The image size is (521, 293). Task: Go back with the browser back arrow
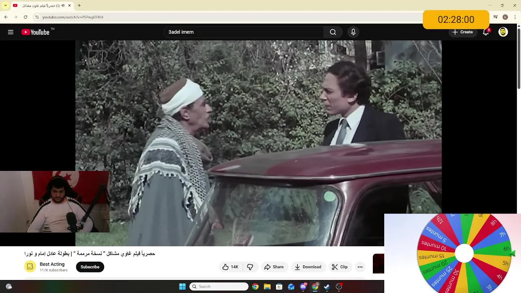coord(6,17)
